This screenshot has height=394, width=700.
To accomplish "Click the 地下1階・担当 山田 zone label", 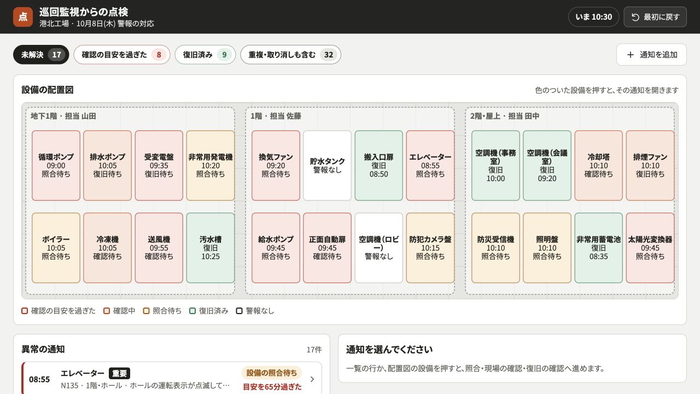I will (63, 116).
